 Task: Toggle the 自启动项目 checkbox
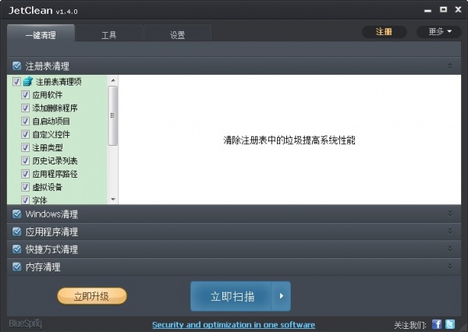pyautogui.click(x=26, y=121)
